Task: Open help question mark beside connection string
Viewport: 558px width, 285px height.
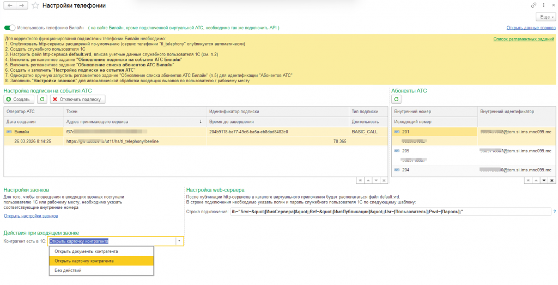Action: coord(554,212)
